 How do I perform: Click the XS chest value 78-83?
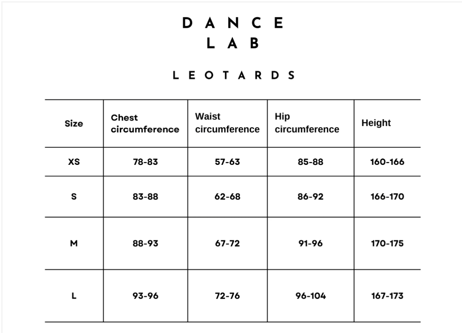coord(145,162)
